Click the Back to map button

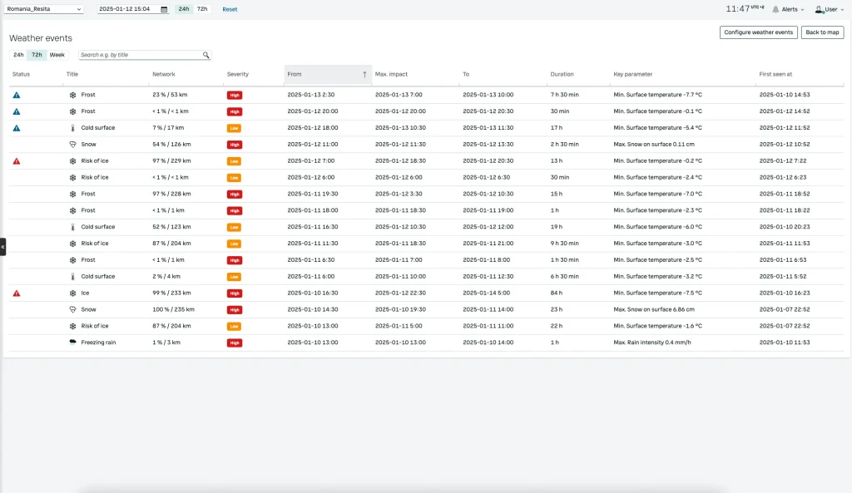point(822,32)
